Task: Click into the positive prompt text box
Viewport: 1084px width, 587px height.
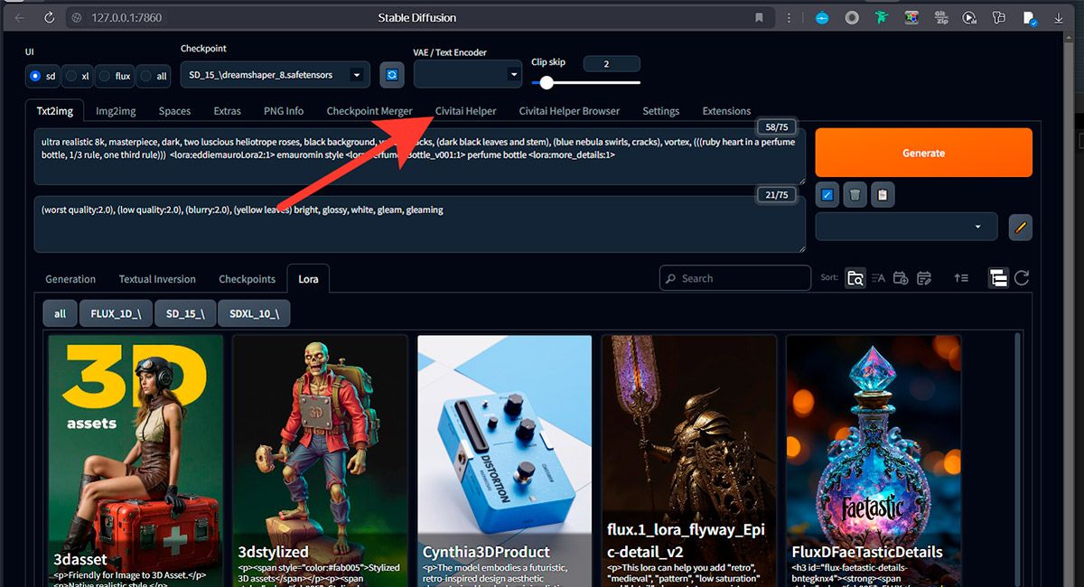Action: 420,155
